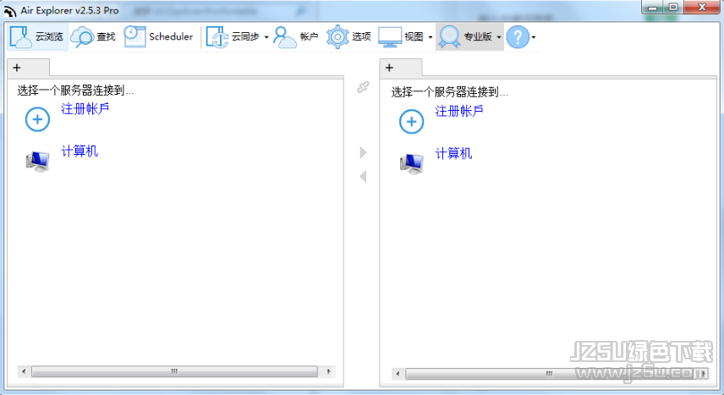The height and width of the screenshot is (395, 724).
Task: Click the plus circle icon in right pane
Action: click(x=411, y=122)
